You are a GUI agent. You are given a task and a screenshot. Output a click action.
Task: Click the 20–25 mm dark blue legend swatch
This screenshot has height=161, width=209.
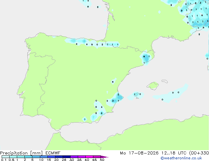(59, 157)
